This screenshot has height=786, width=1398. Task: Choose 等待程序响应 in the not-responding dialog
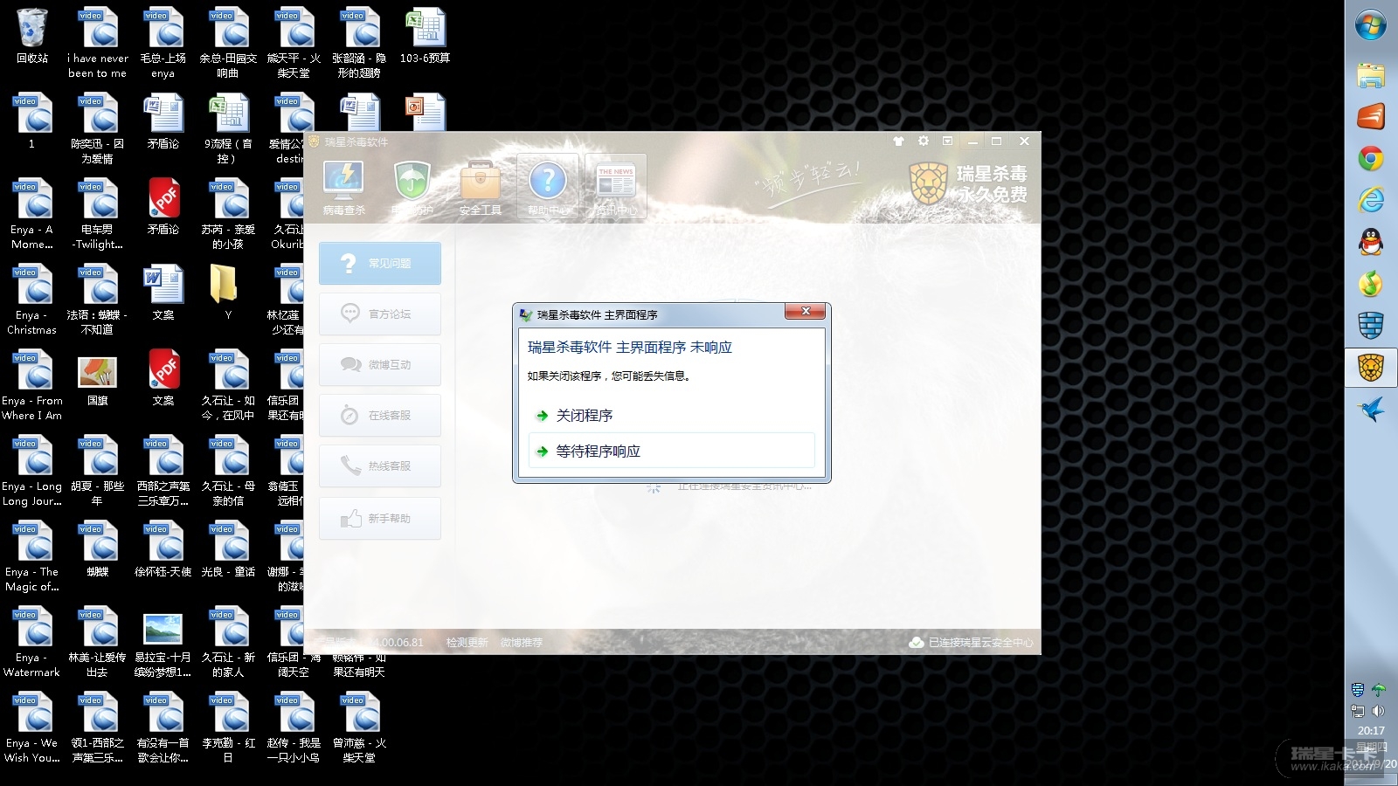coord(671,452)
